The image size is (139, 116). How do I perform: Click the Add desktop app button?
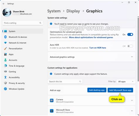(97, 90)
